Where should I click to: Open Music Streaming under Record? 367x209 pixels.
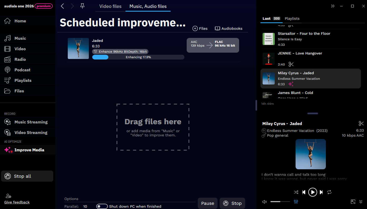(x=30, y=122)
